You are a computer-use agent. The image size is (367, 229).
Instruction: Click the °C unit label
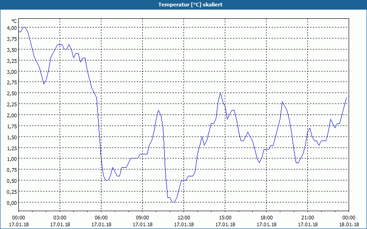[x=14, y=21]
